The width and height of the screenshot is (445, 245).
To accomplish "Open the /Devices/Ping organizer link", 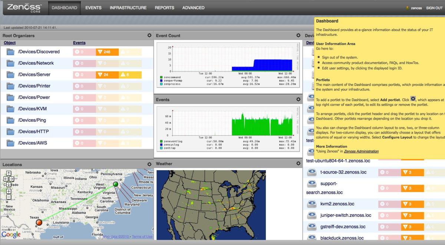I will (32, 120).
